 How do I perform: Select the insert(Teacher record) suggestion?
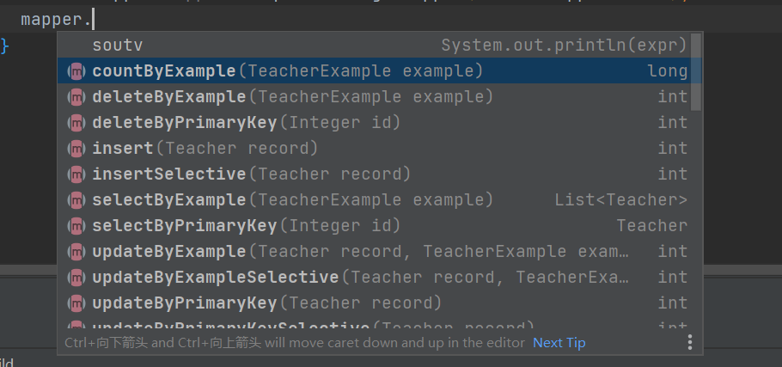[x=205, y=149]
